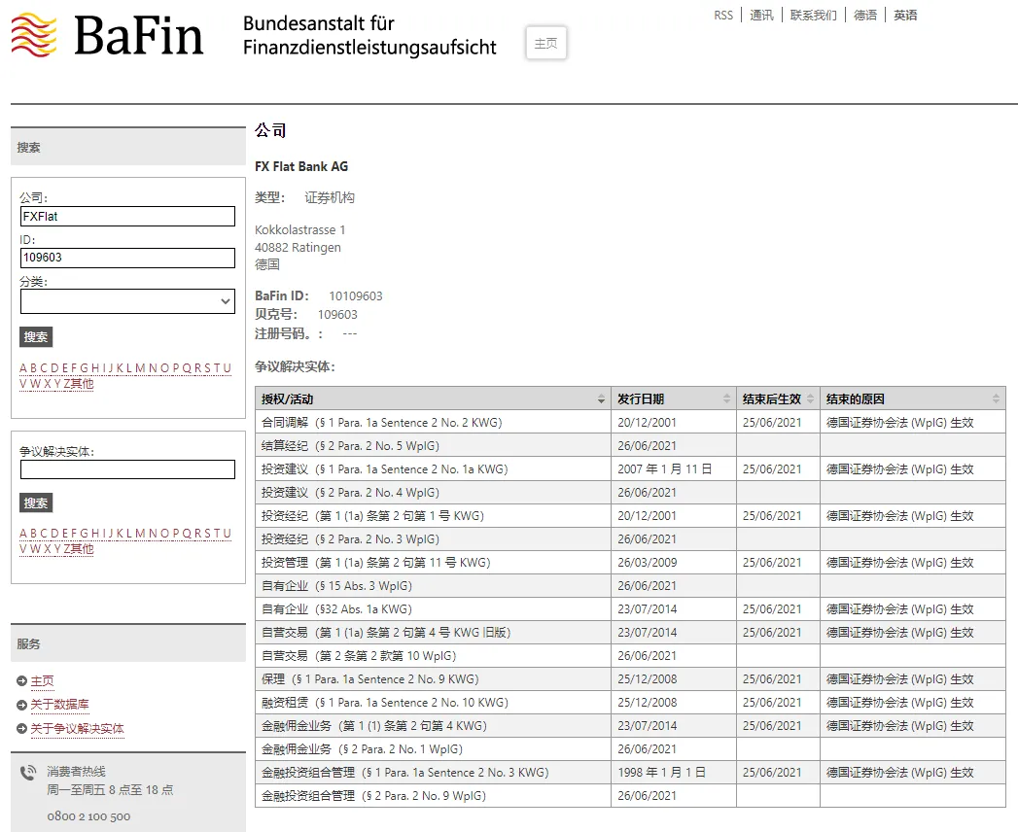Click the consumer hotline phone icon
Image resolution: width=1018 pixels, height=832 pixels.
coord(28,773)
